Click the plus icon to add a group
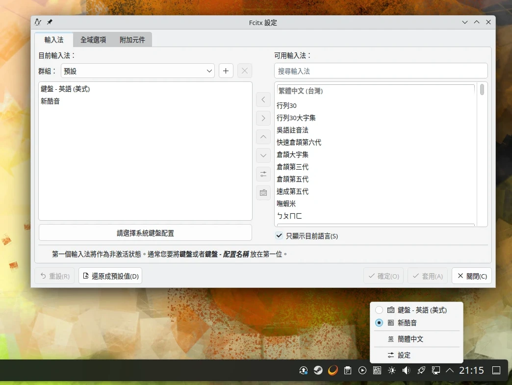 [226, 71]
